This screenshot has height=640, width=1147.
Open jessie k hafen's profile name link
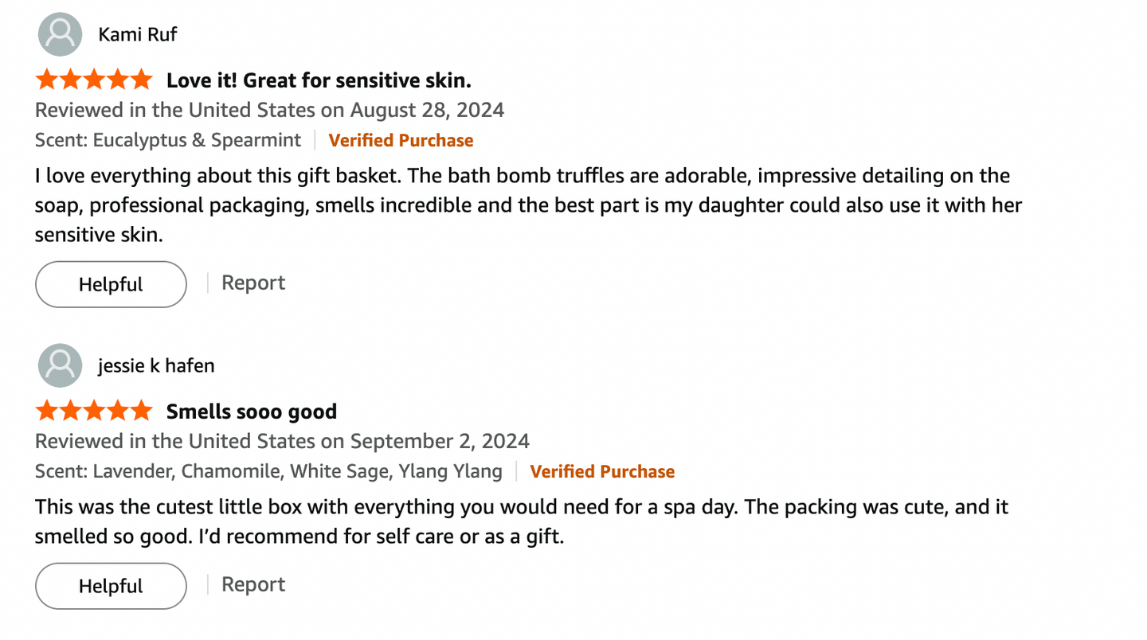156,365
